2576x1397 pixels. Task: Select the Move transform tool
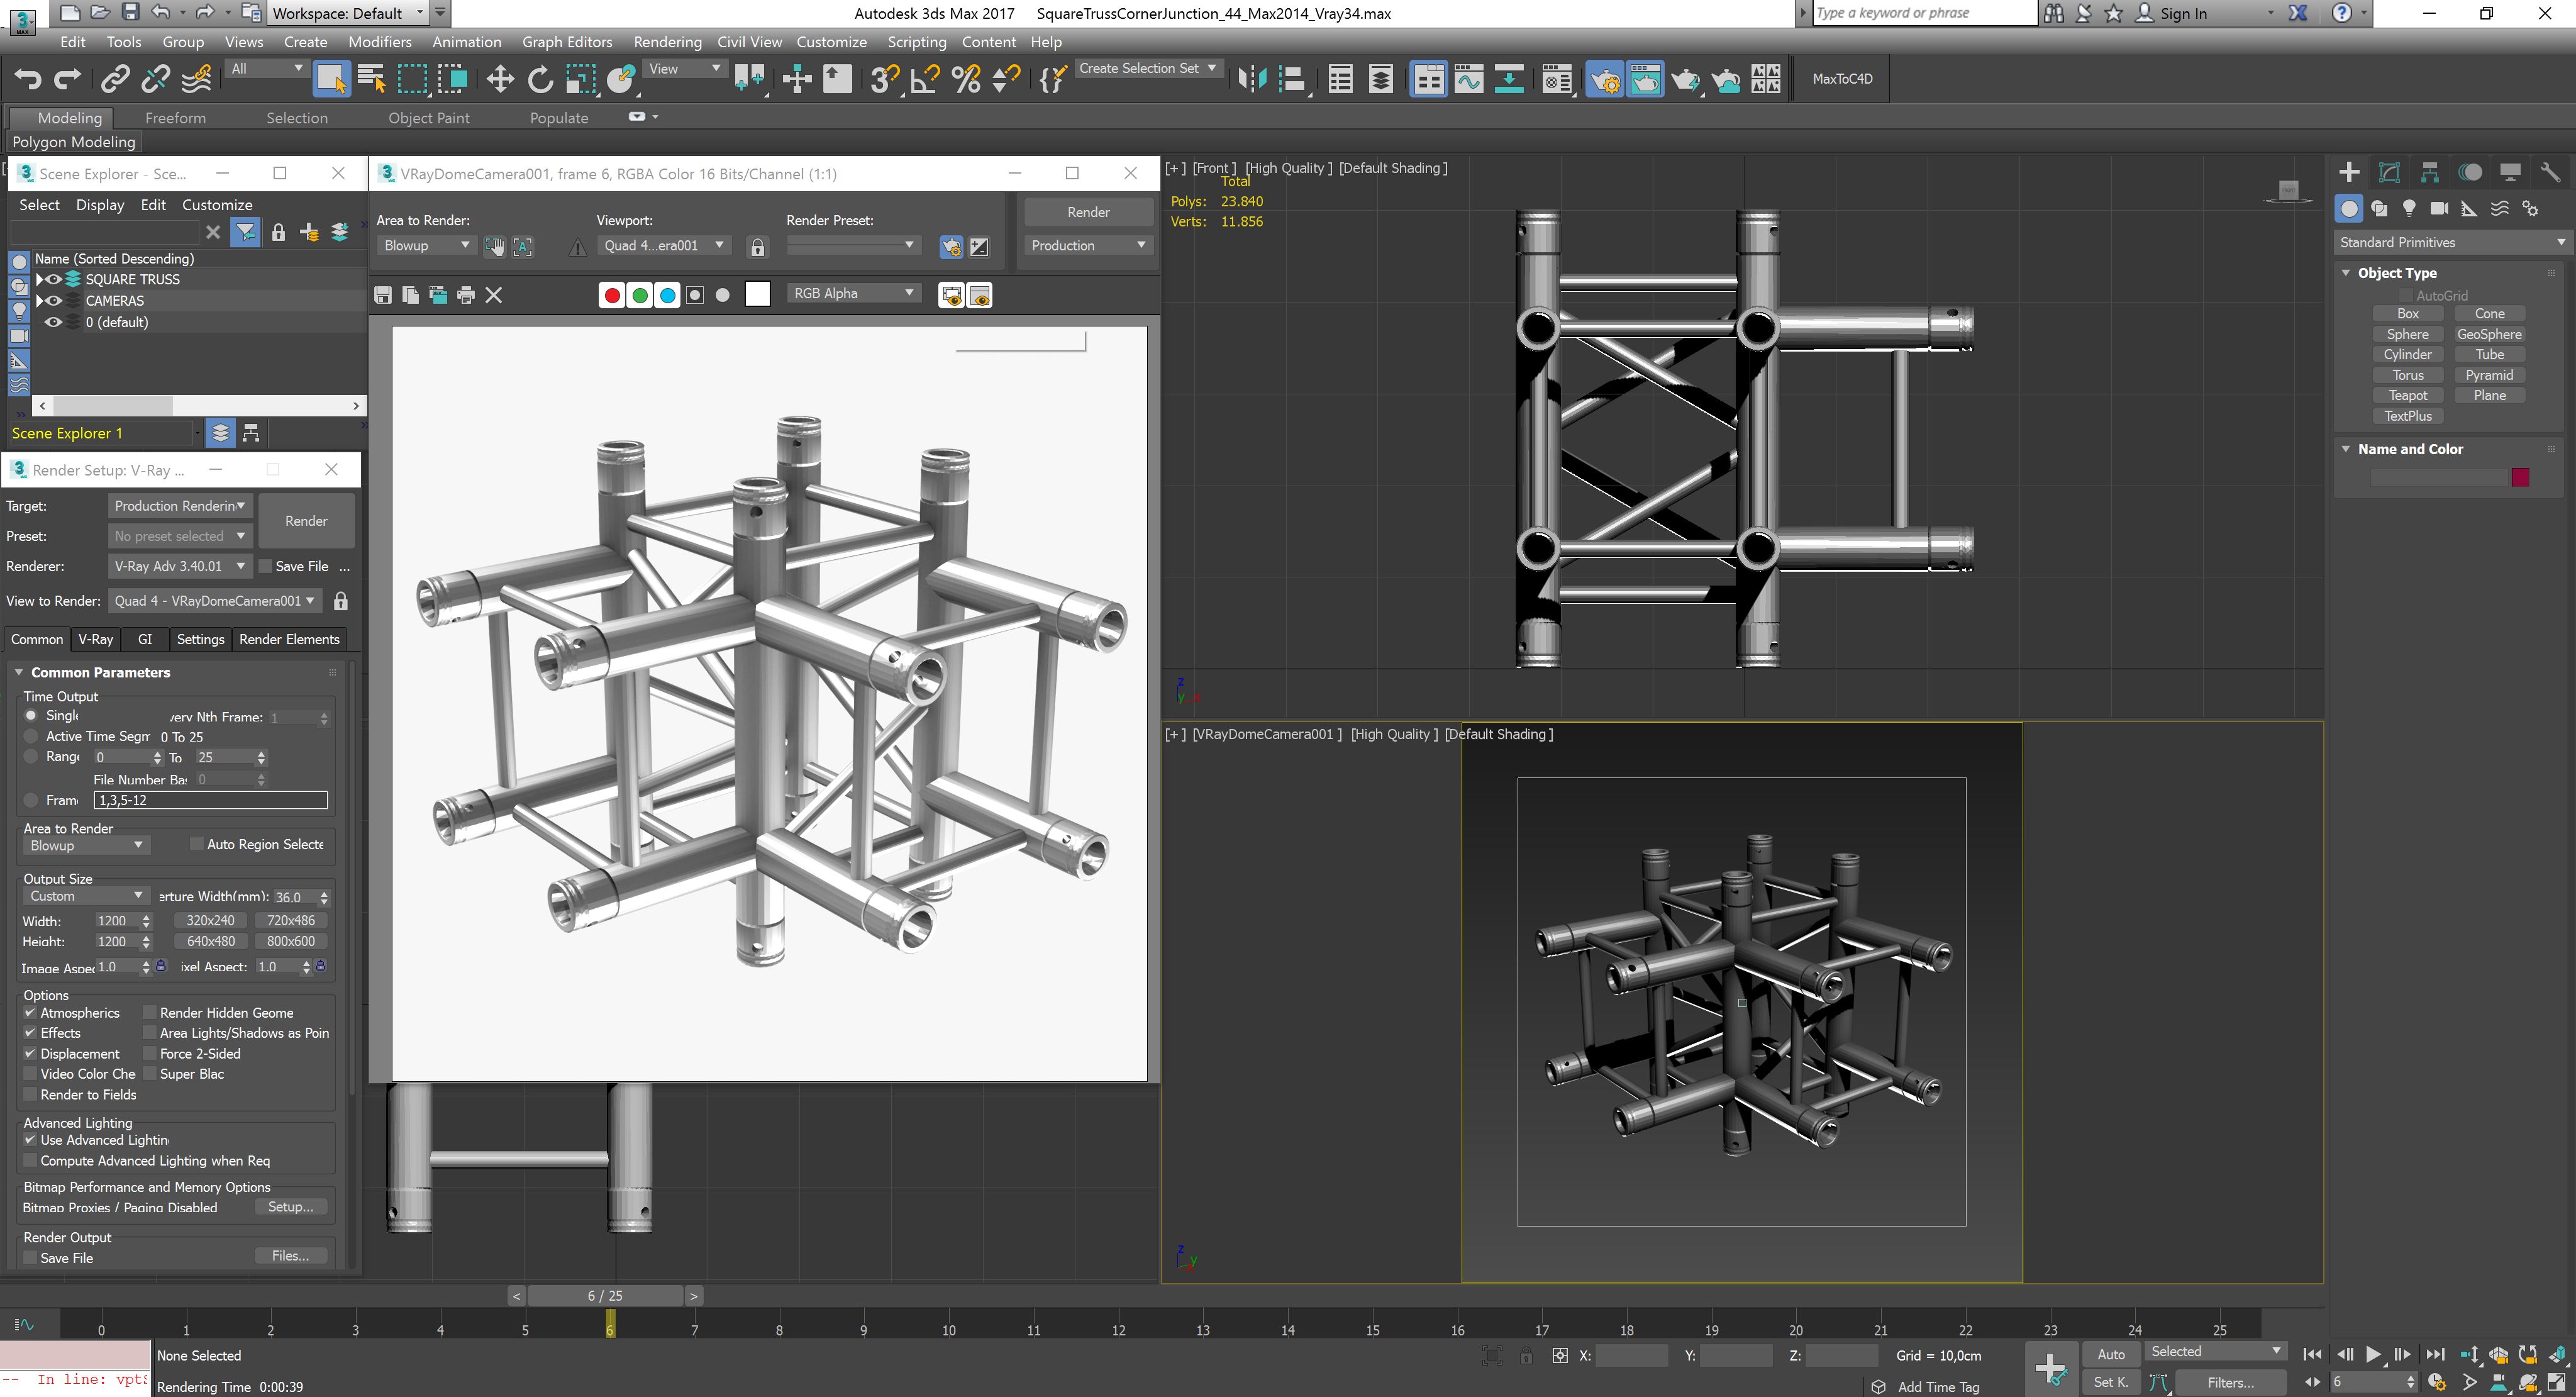[x=499, y=79]
